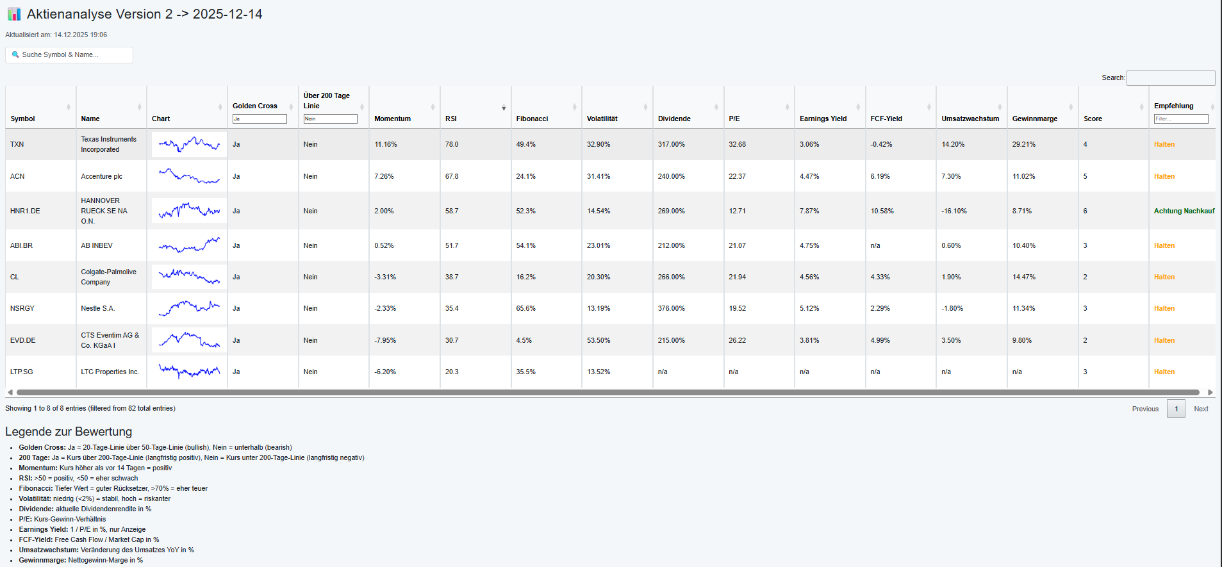
Task: Click the descending sort arrow on the RSI column
Action: (504, 108)
